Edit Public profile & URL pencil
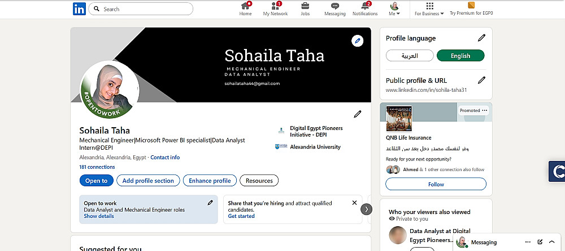 (481, 80)
